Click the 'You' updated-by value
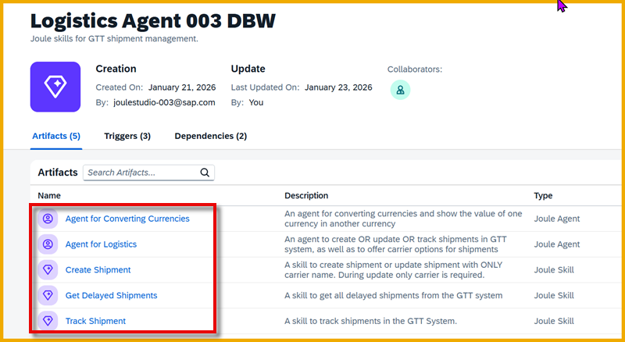 [256, 102]
